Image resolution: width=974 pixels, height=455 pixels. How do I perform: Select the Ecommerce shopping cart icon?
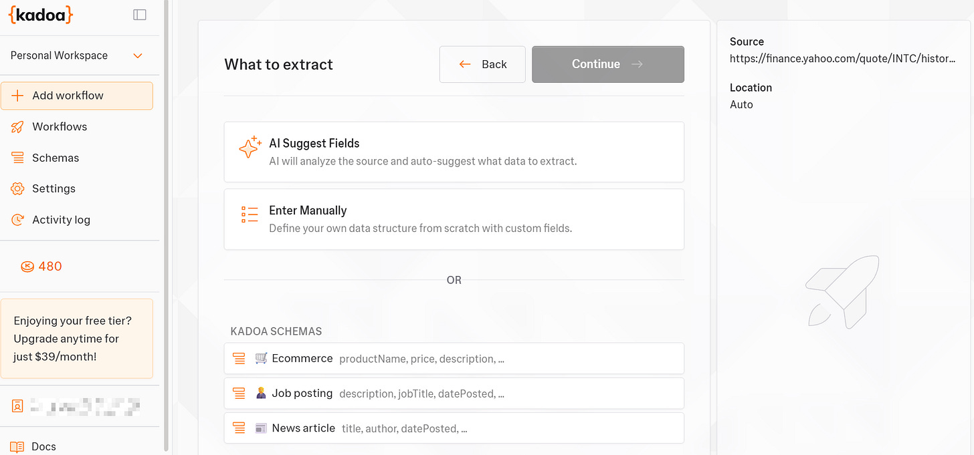tap(261, 358)
